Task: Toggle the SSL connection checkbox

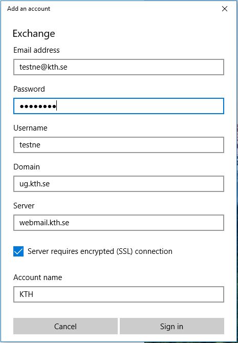Action: (x=18, y=251)
